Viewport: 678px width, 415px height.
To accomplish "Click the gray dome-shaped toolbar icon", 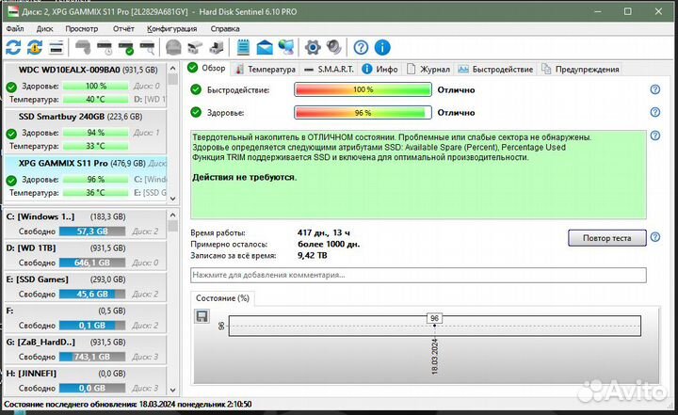I will [173, 47].
